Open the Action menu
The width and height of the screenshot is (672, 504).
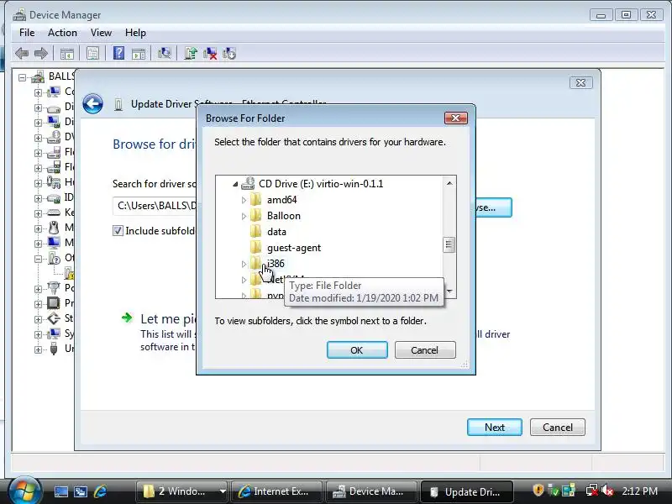(62, 33)
